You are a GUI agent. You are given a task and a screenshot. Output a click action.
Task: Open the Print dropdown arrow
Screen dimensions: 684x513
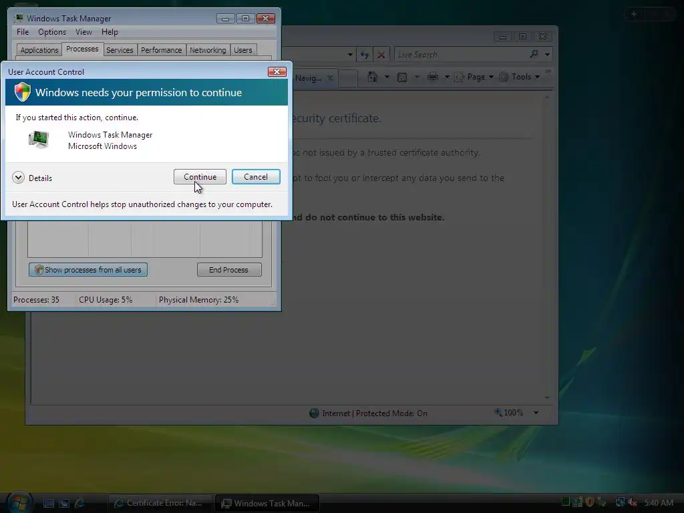pyautogui.click(x=447, y=77)
